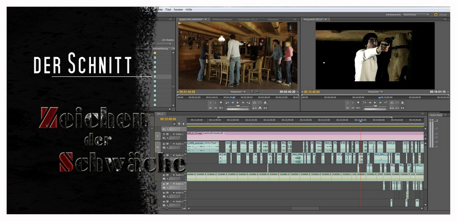Screen dimensions: 457x221
Task: Step back one frame in Source monitor
Action: pos(232,103)
